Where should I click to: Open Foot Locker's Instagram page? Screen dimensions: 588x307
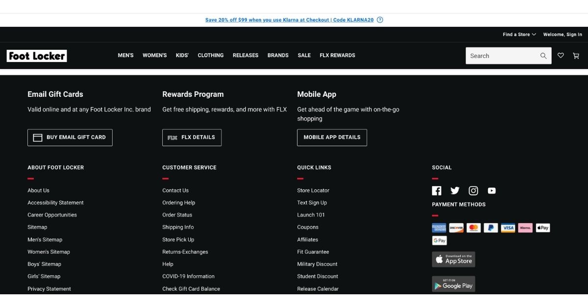pyautogui.click(x=473, y=191)
